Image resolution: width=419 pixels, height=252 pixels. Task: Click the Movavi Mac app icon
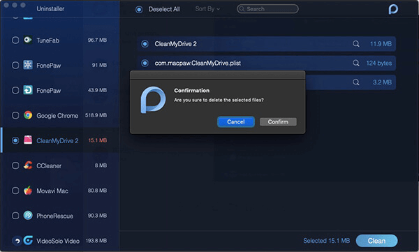coord(28,191)
